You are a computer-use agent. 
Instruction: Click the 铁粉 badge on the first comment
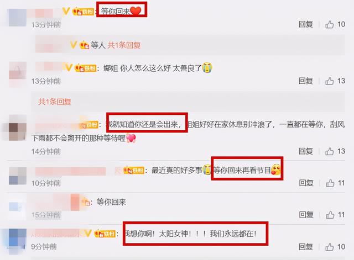pyautogui.click(x=83, y=11)
